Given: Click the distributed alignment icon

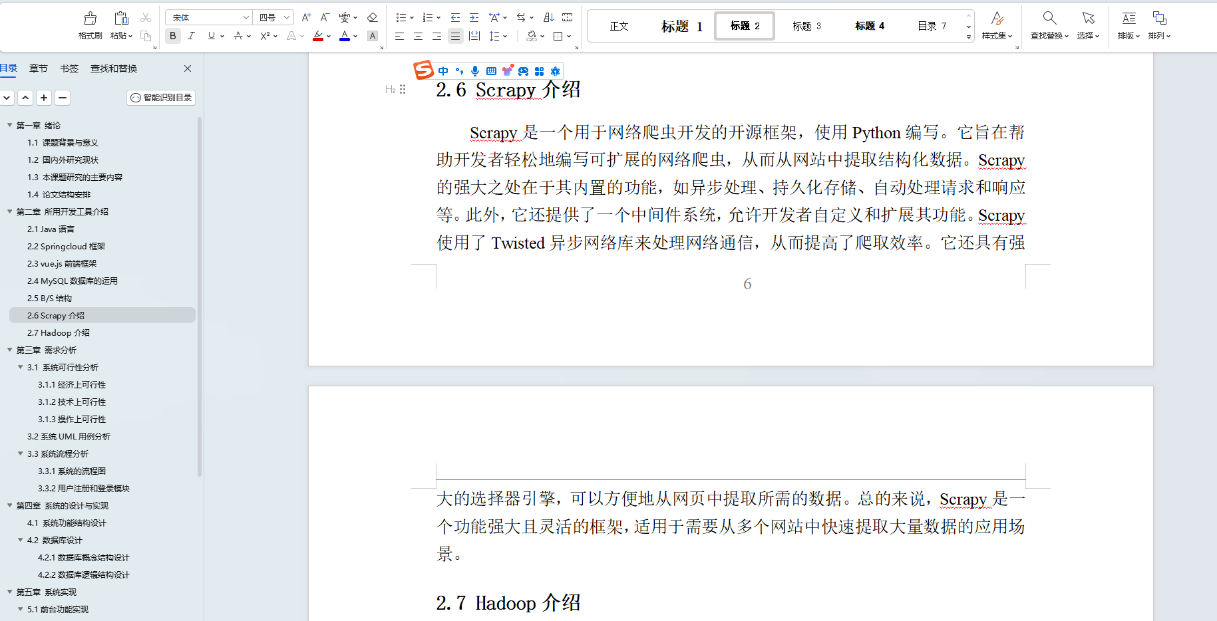Looking at the screenshot, I should pyautogui.click(x=474, y=36).
